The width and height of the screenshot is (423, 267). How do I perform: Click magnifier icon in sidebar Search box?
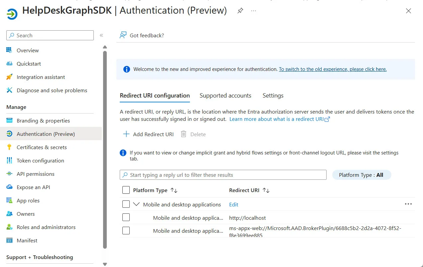(12, 35)
